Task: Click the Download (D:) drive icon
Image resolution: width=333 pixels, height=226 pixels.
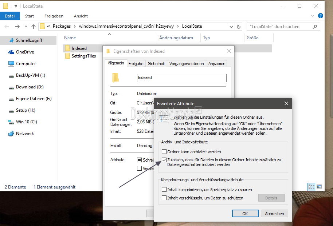Action: [x=11, y=88]
